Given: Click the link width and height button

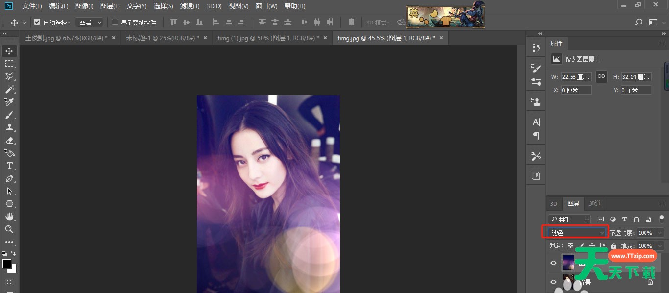Looking at the screenshot, I should pyautogui.click(x=601, y=76).
